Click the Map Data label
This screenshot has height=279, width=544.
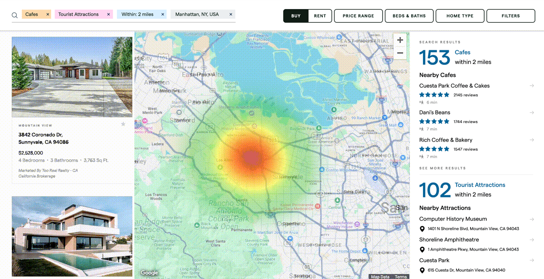pyautogui.click(x=380, y=277)
